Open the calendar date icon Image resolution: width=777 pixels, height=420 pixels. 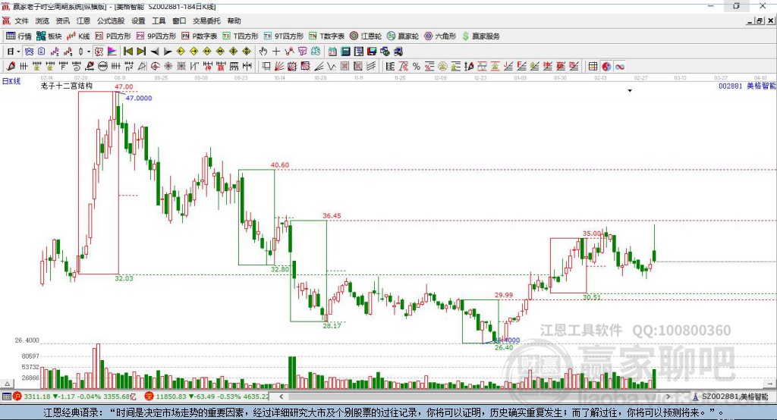[x=332, y=51]
